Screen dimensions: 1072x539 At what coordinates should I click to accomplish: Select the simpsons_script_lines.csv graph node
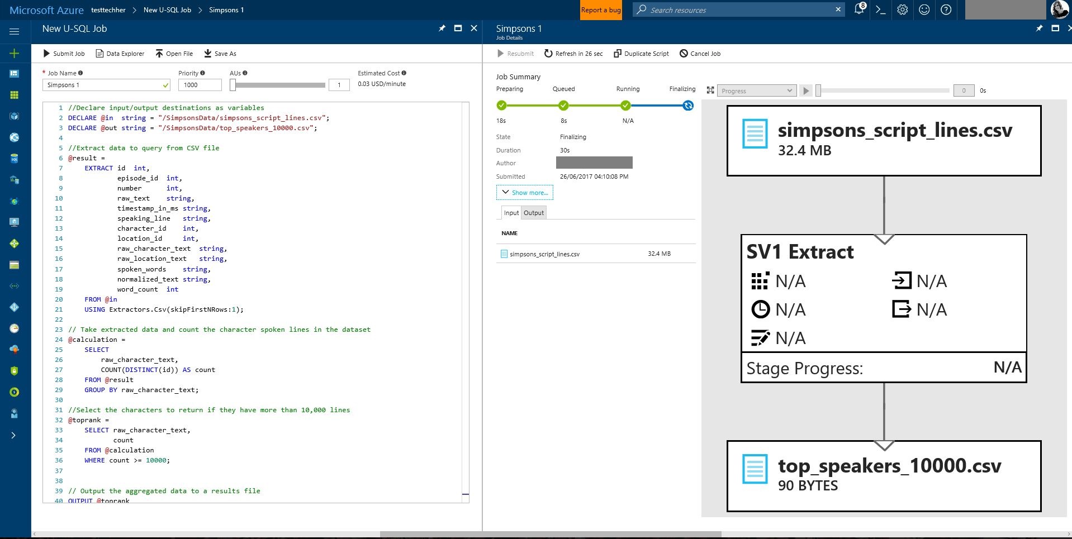click(884, 141)
